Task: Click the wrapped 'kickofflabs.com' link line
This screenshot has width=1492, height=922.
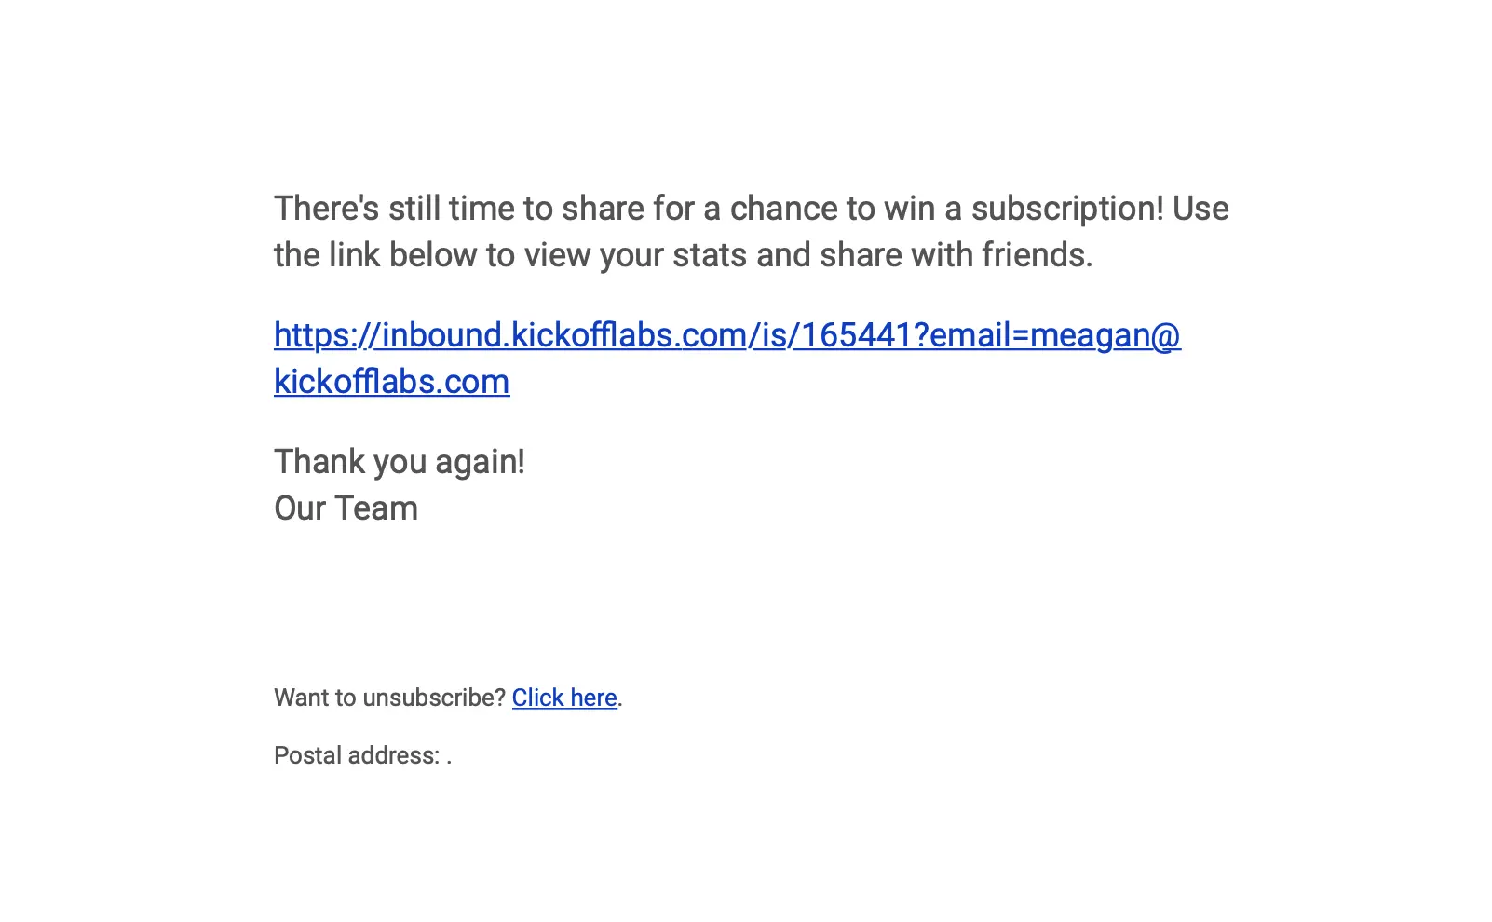Action: coord(391,382)
